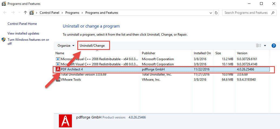Viewport: 280px width, 129px height.
Task: Click the search magnifier icon
Action: tap(273, 13)
